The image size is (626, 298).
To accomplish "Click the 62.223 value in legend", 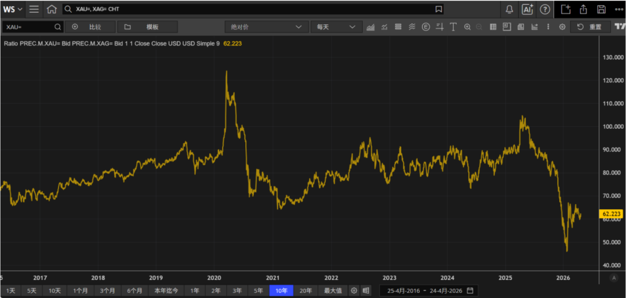I will [x=232, y=43].
